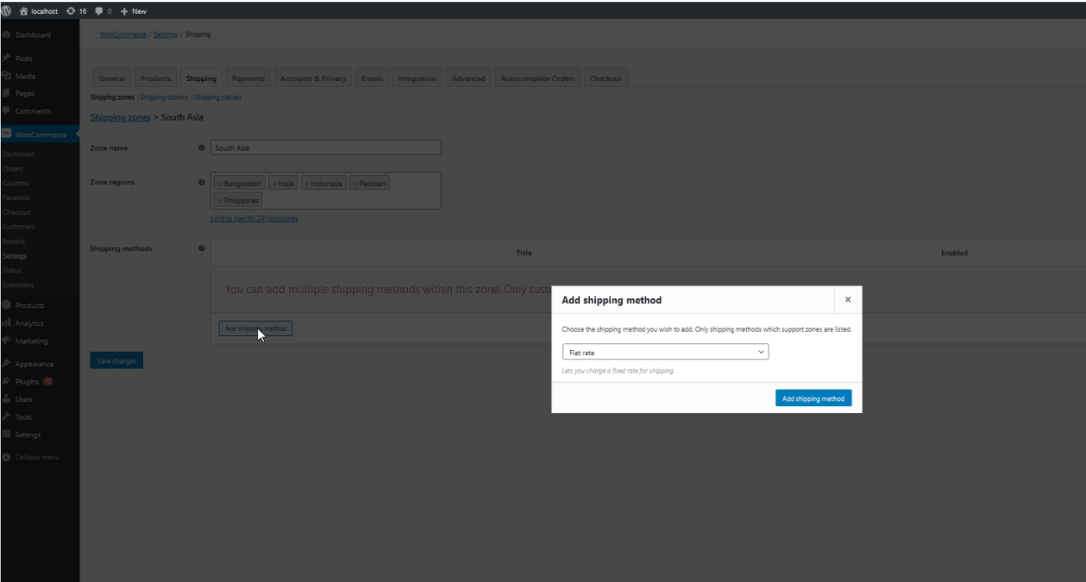This screenshot has width=1086, height=582.
Task: Open Media in the sidebar
Action: tap(25, 77)
